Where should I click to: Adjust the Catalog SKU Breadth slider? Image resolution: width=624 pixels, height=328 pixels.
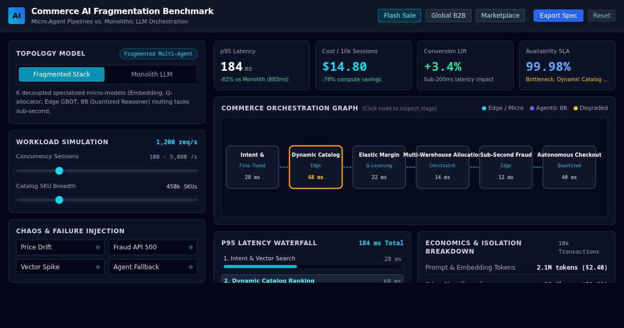pos(107,200)
